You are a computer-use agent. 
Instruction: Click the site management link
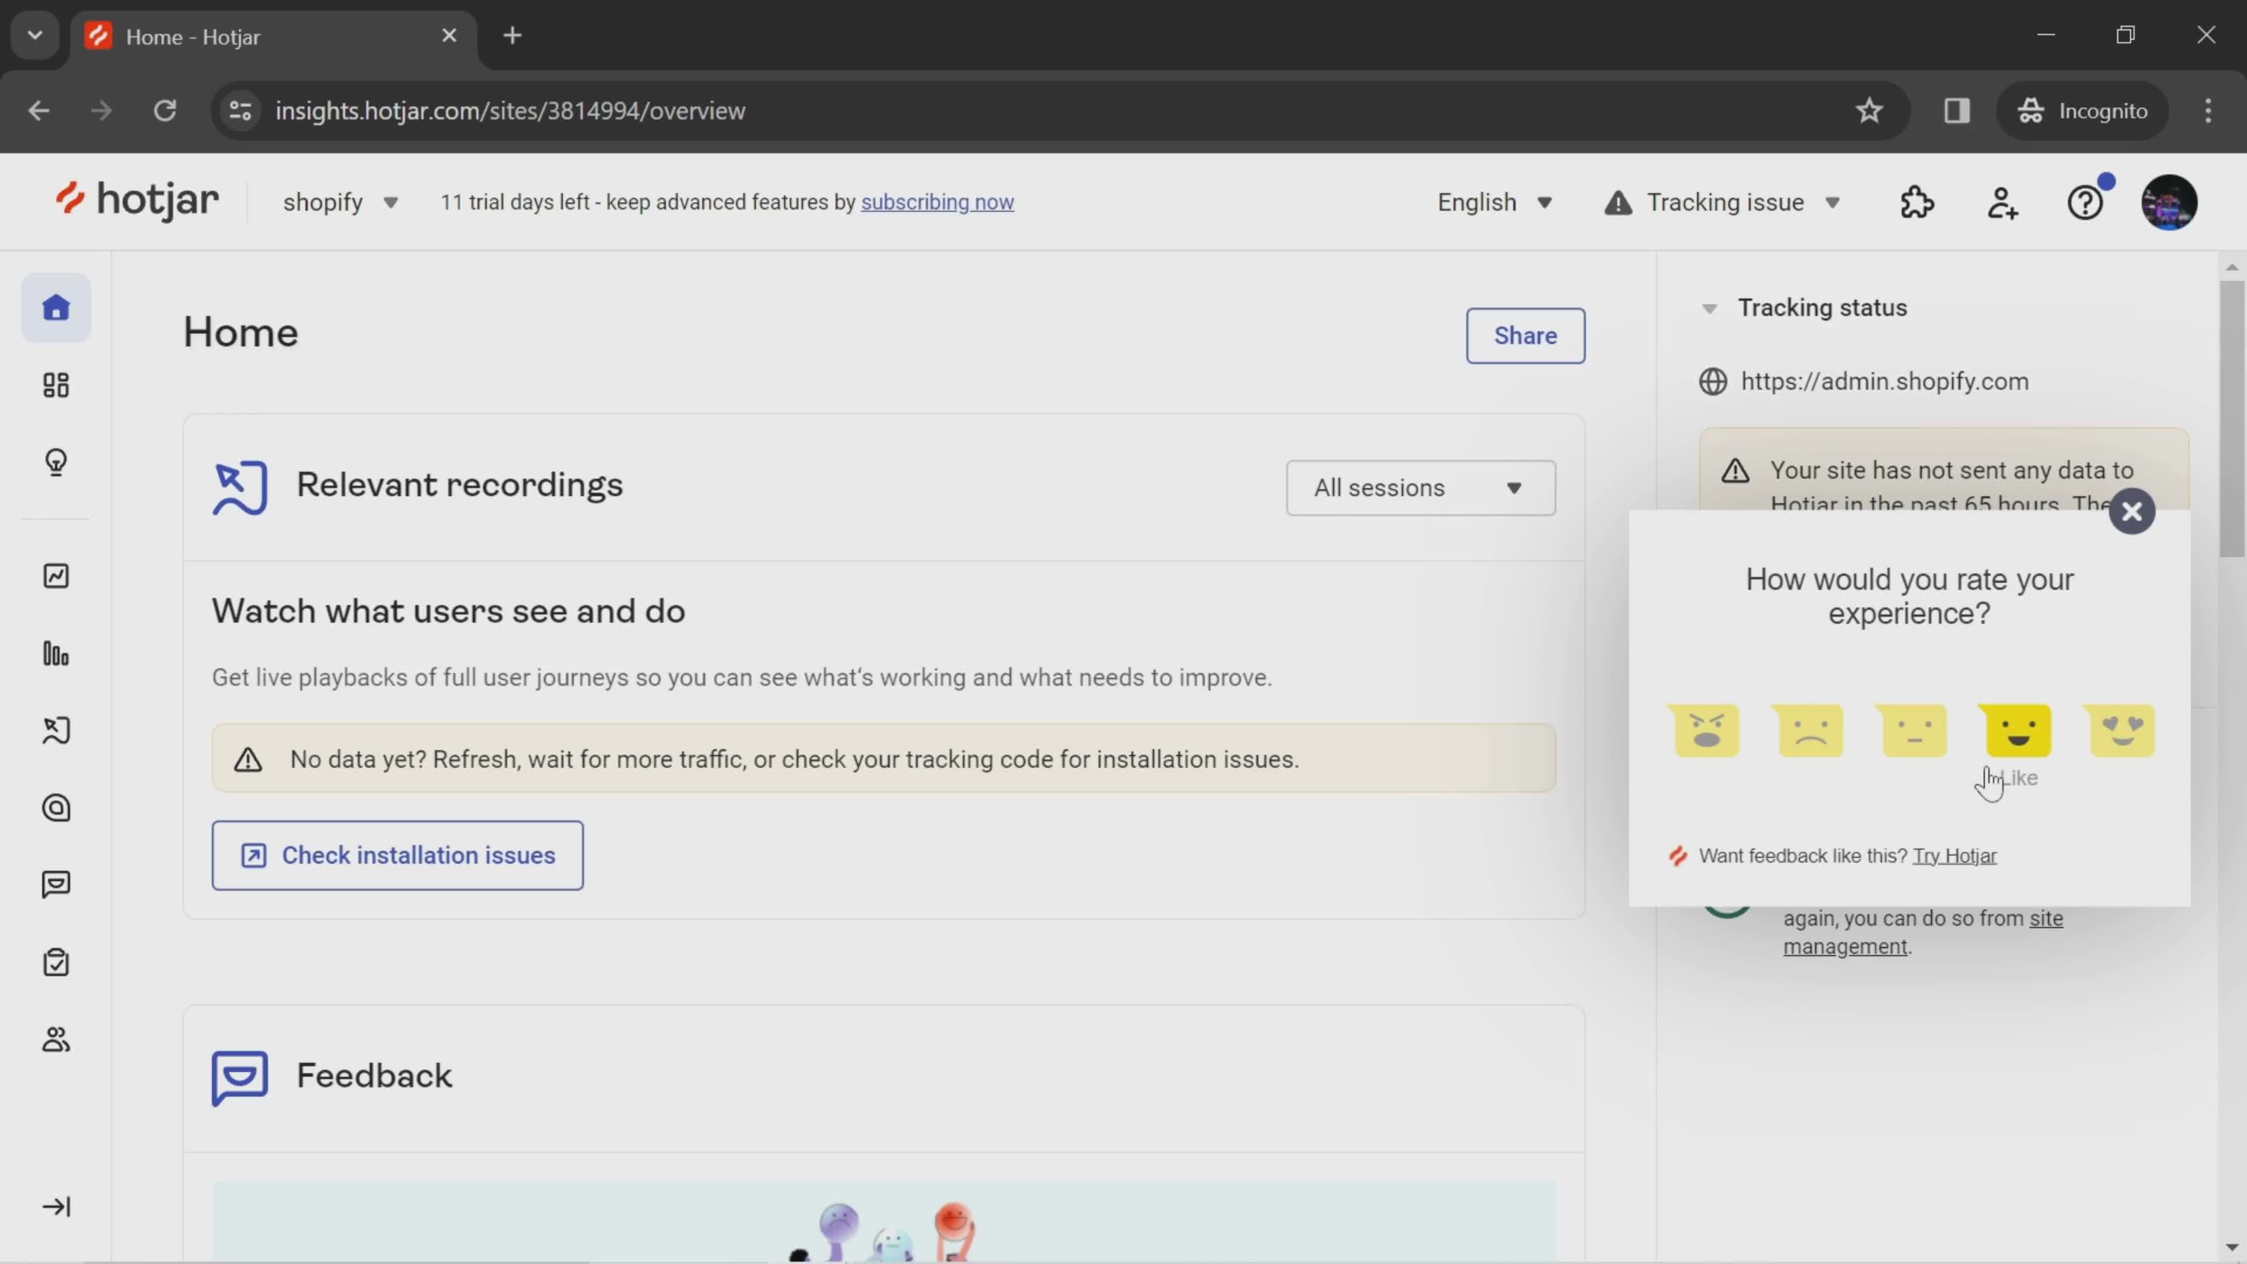tap(1923, 932)
